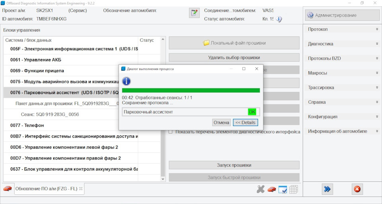Click the Статус column header
Image resolution: width=382 pixels, height=204 pixels.
[149, 40]
